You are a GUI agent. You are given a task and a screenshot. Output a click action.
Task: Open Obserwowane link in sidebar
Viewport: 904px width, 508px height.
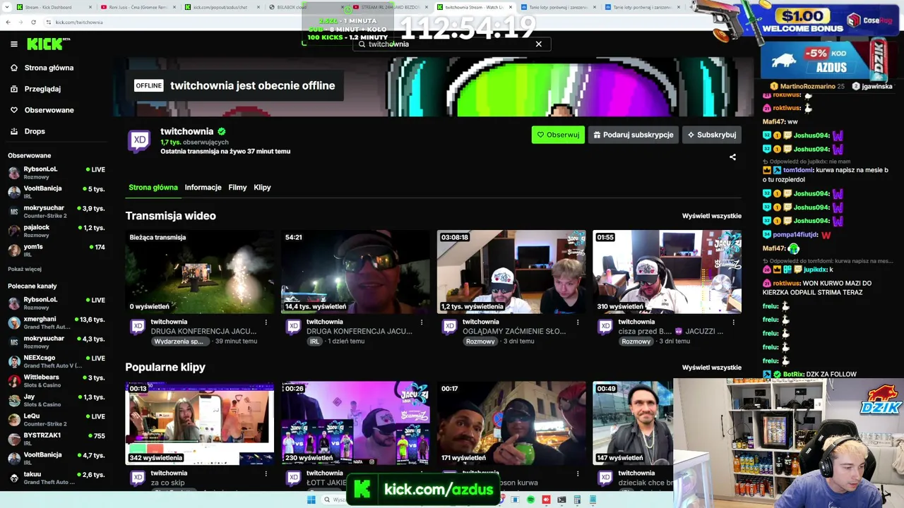point(49,110)
